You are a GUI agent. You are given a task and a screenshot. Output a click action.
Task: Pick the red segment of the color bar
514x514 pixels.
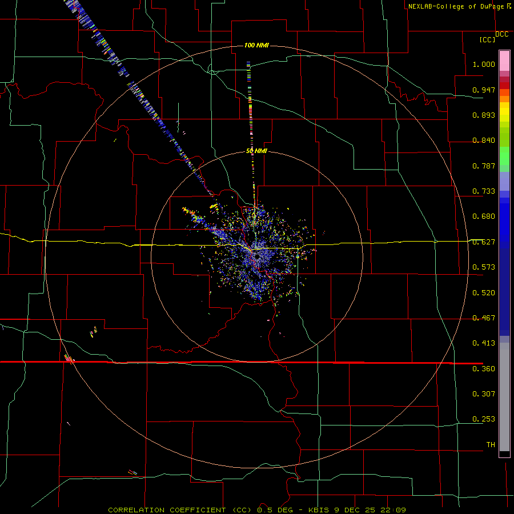coord(504,86)
